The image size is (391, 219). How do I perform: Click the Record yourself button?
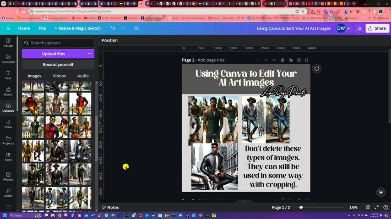tap(58, 65)
